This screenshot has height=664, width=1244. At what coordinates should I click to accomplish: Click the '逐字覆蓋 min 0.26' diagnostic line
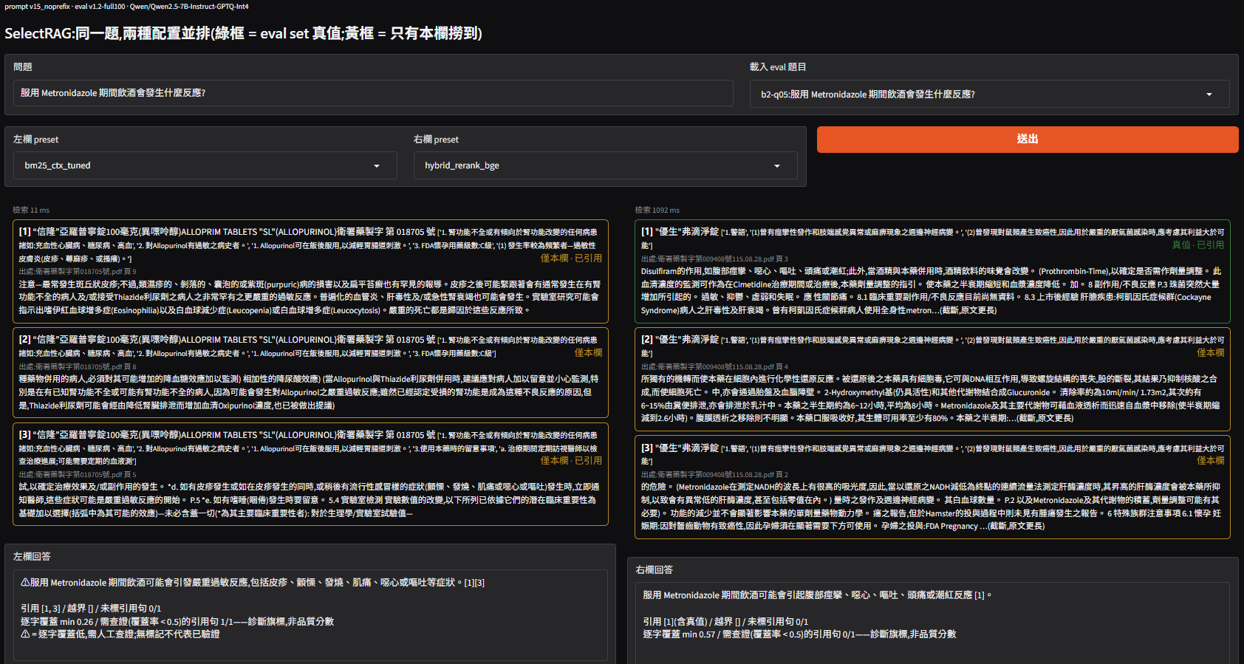coord(177,622)
